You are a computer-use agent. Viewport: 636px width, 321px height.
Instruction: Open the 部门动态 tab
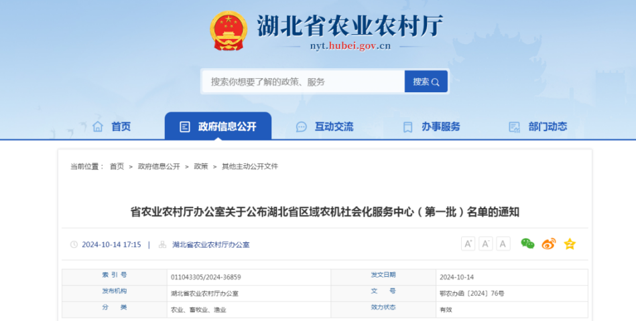[538, 126]
